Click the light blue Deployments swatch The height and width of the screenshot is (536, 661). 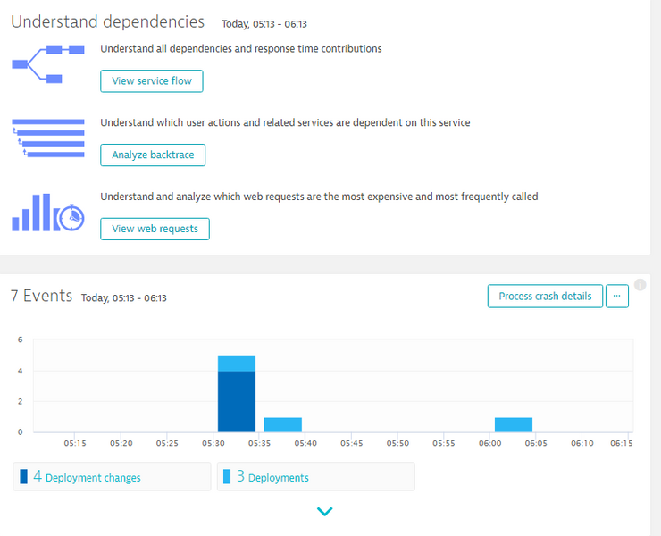tap(227, 477)
